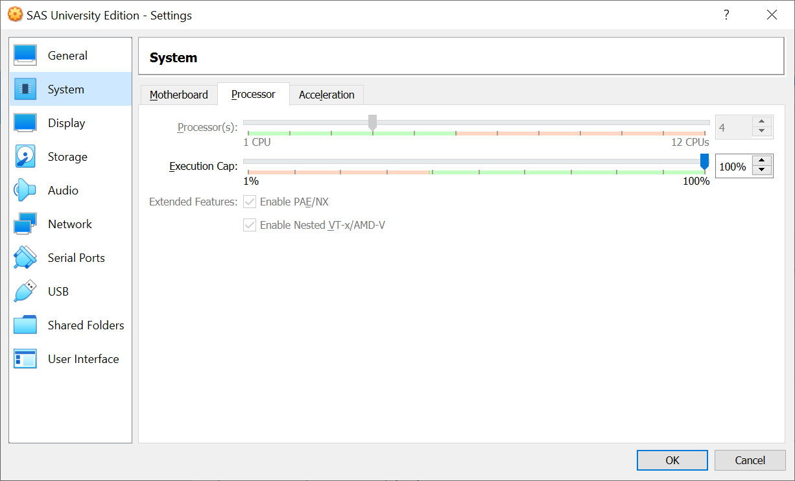795x481 pixels.
Task: Switch to the Motherboard tab
Action: click(x=179, y=95)
